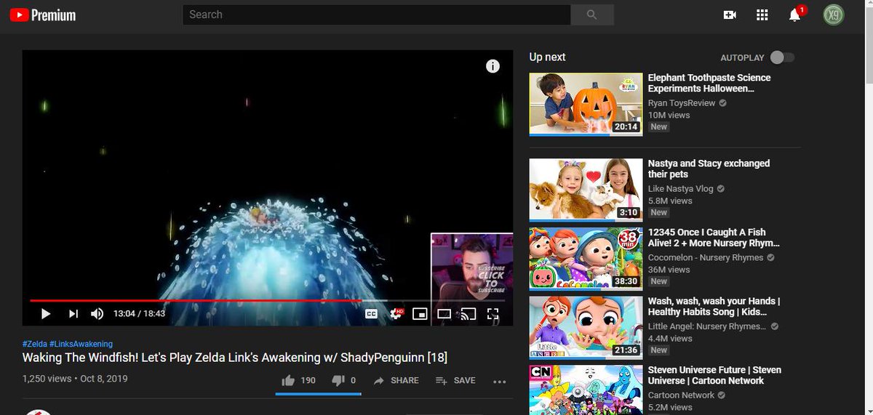Open Wash, wash, wash your Hands thumbnail
Screen dimensions: 873x415
pos(586,326)
